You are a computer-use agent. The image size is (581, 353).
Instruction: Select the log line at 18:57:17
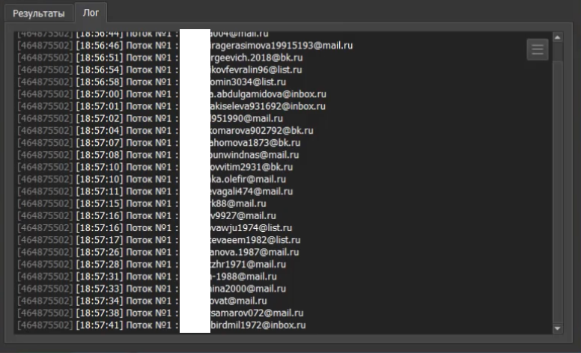coord(159,240)
